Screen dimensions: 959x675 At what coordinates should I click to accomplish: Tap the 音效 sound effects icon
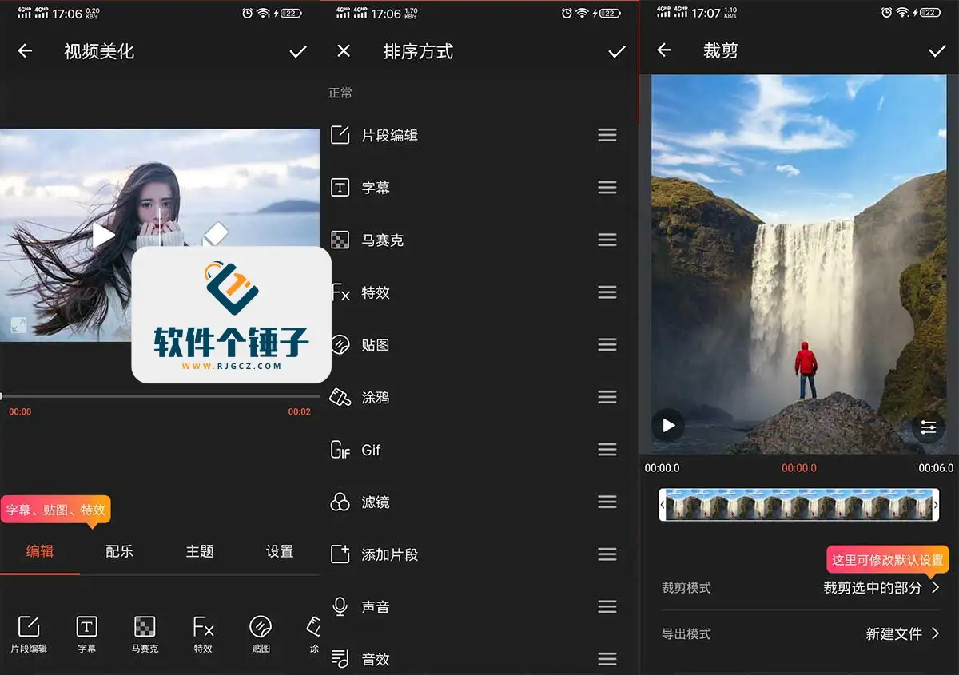point(375,658)
